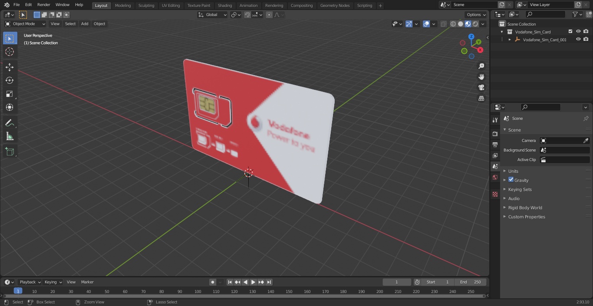This screenshot has width=593, height=306.
Task: Open the Render menu
Action: point(43,5)
